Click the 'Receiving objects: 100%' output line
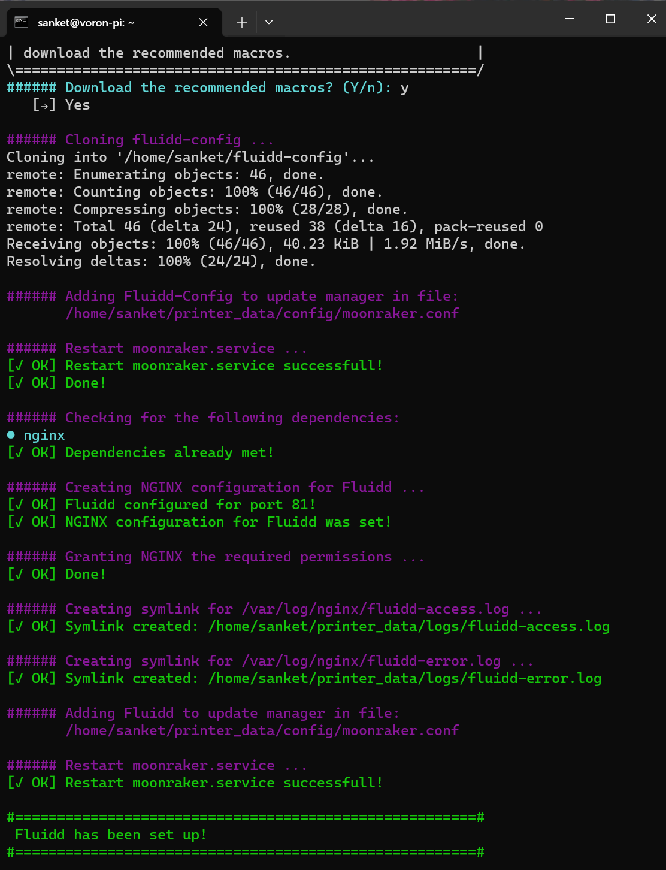Viewport: 666px width, 870px height. coord(266,244)
